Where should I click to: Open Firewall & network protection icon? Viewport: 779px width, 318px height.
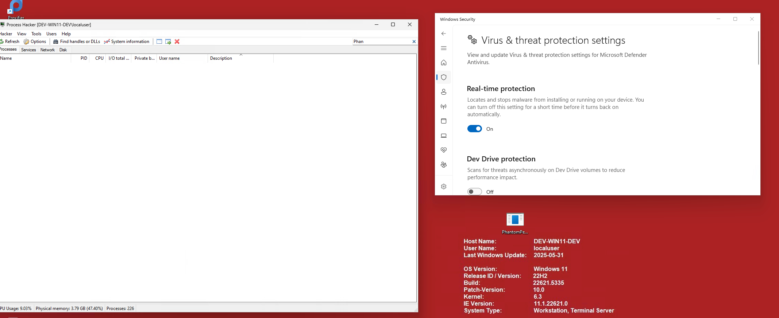(444, 106)
